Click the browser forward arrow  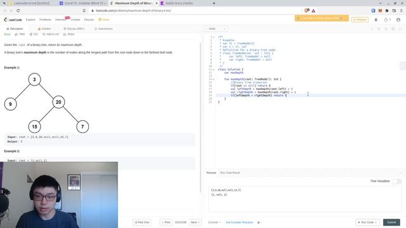11,11
